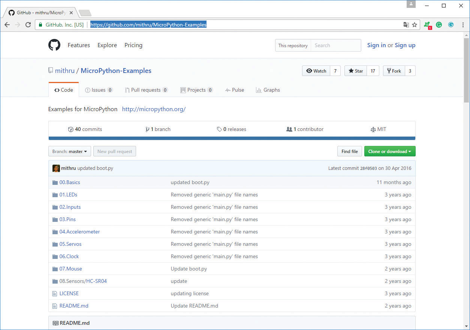Fork the repository

coord(394,71)
